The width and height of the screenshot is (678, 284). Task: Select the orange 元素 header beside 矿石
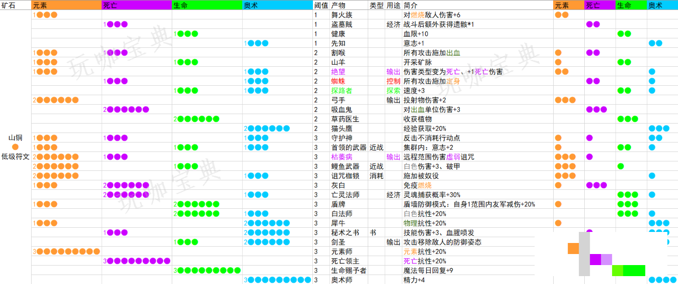[x=66, y=5]
